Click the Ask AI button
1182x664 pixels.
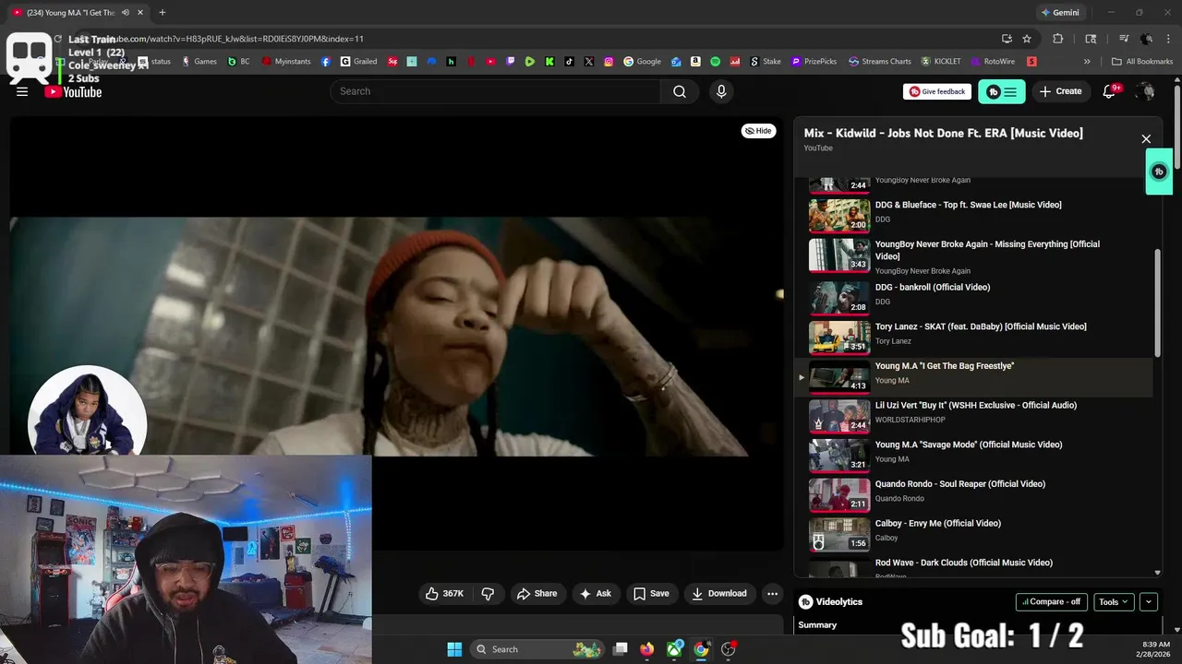(x=596, y=593)
